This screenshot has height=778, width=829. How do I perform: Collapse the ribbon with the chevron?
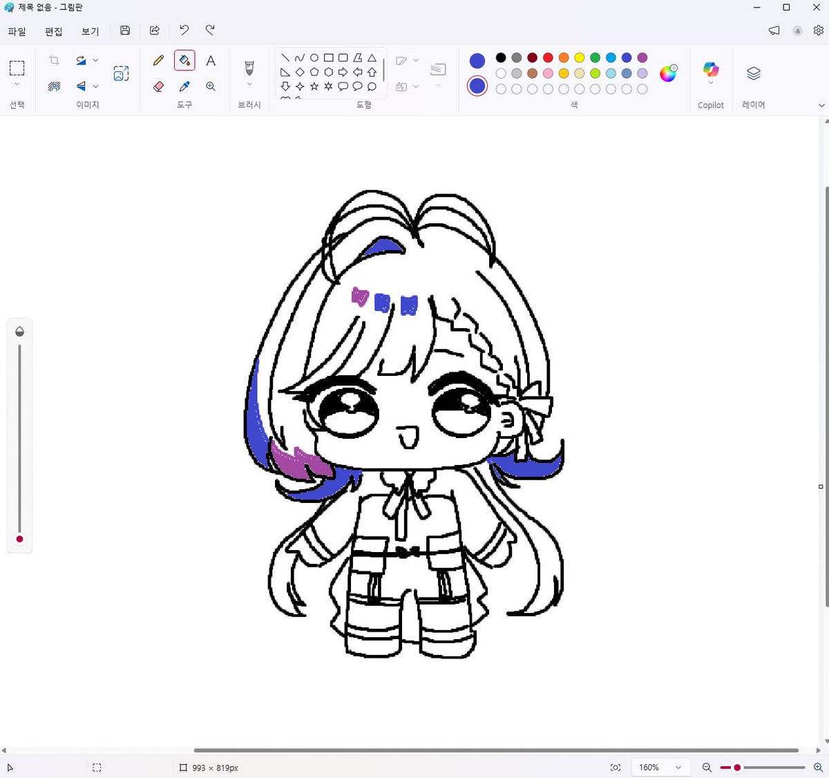821,105
